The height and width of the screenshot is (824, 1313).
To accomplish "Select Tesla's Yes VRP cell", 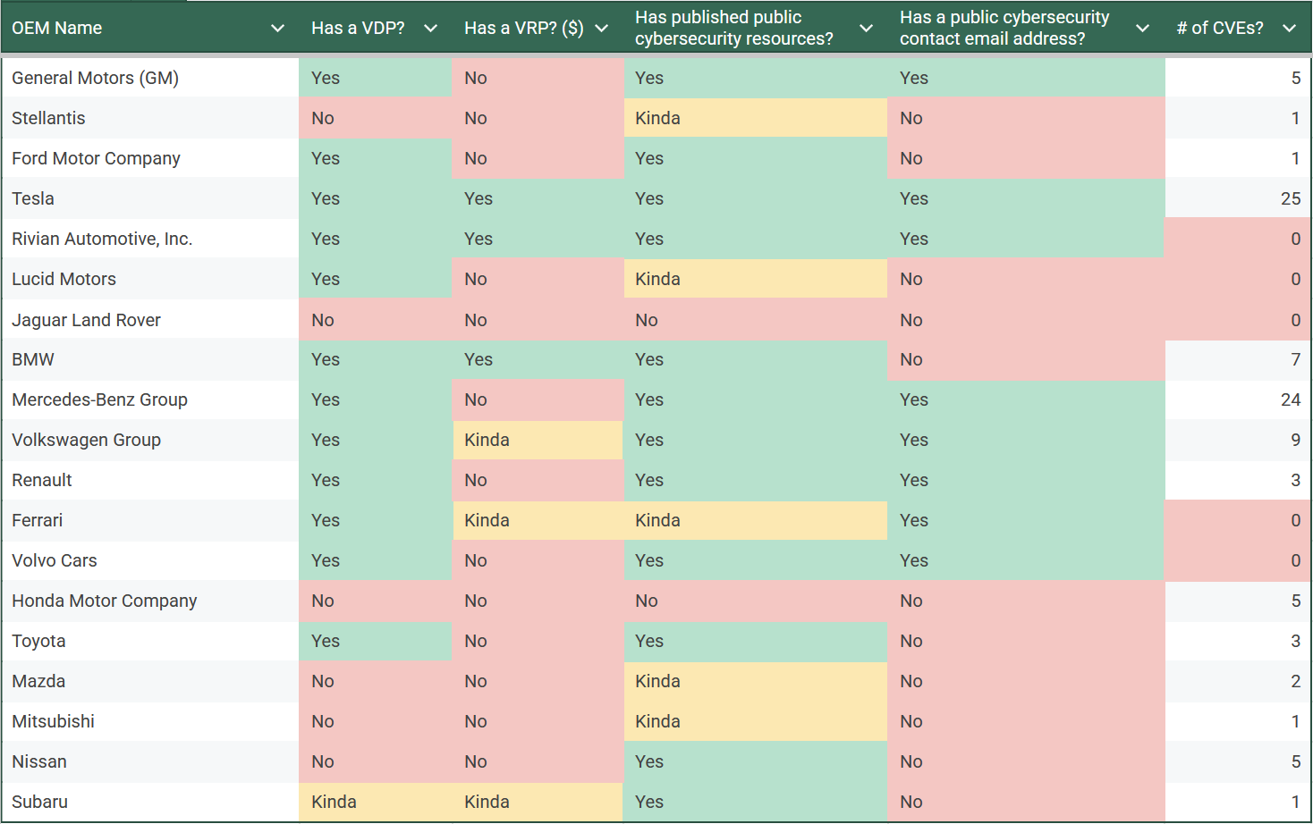I will click(538, 198).
